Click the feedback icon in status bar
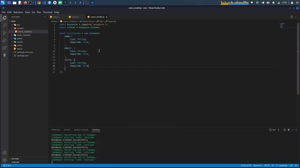300x168 pixels. (291, 166)
